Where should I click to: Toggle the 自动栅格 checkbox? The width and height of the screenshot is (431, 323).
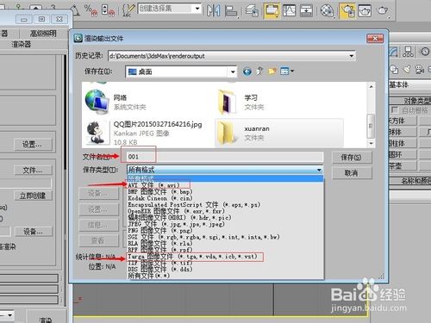pyautogui.click(x=394, y=109)
